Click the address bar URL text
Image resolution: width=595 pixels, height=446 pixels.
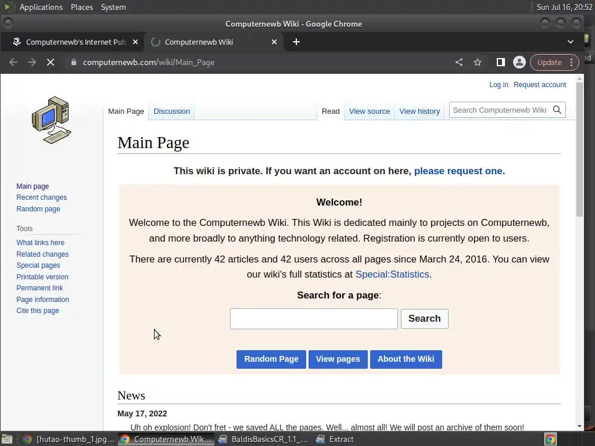click(x=149, y=62)
